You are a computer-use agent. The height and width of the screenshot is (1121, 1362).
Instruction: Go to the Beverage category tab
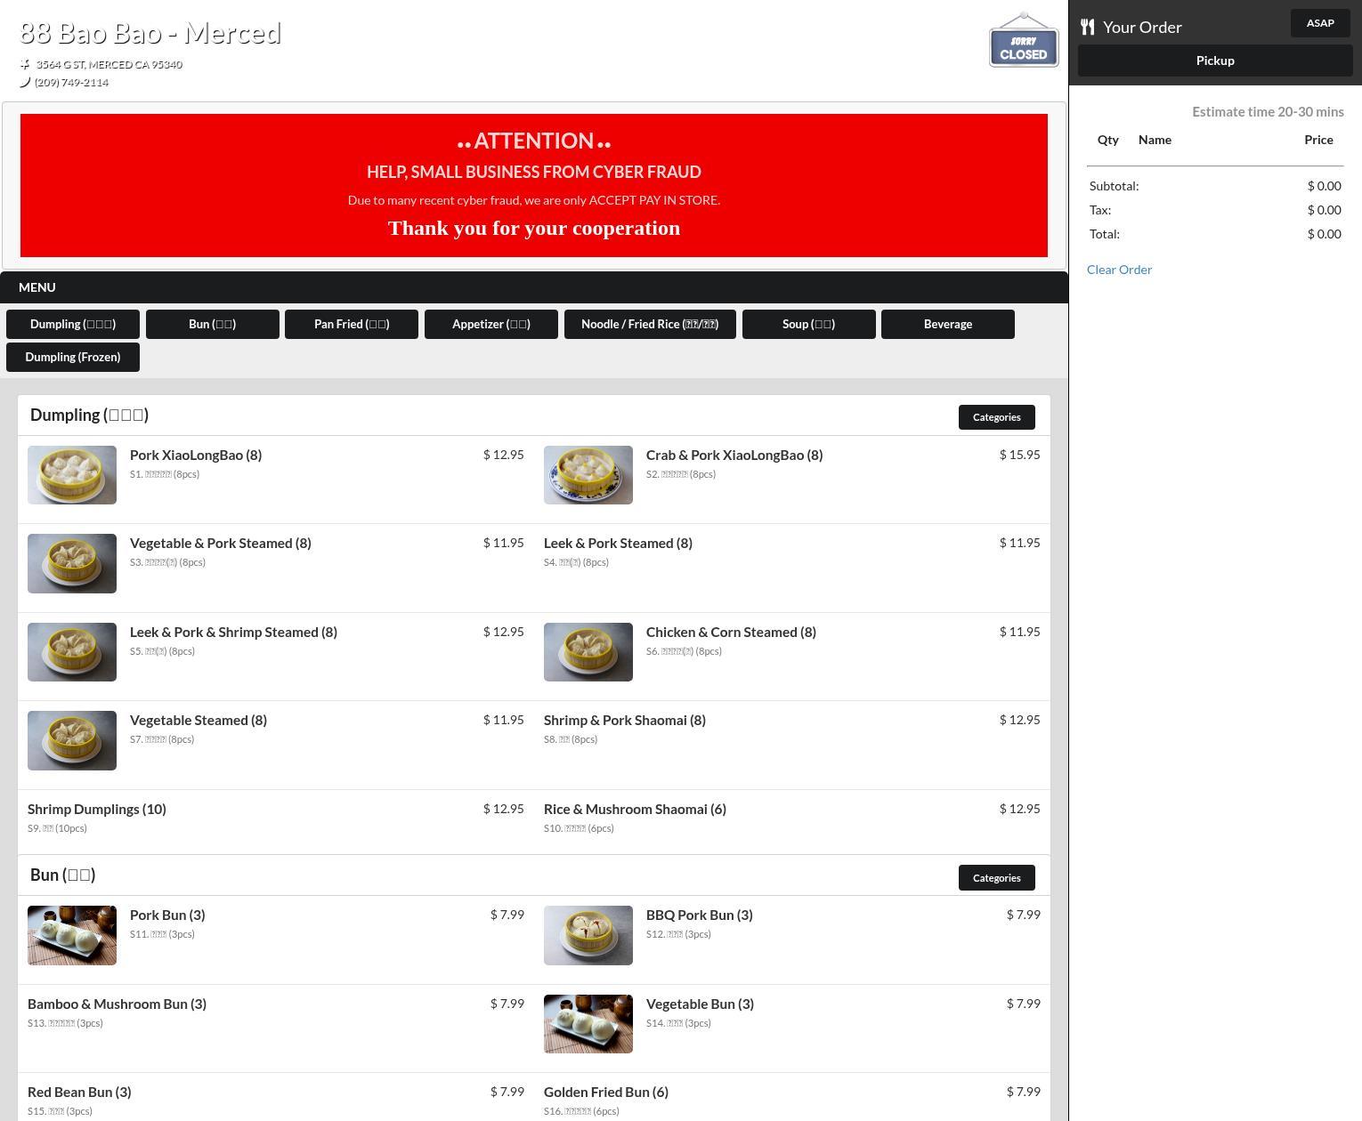[x=947, y=325]
